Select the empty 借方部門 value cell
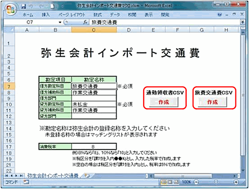 [94, 98]
